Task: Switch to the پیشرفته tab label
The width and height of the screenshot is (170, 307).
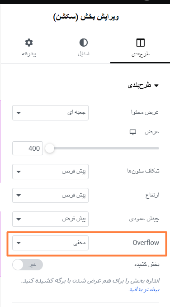Action: click(x=29, y=54)
